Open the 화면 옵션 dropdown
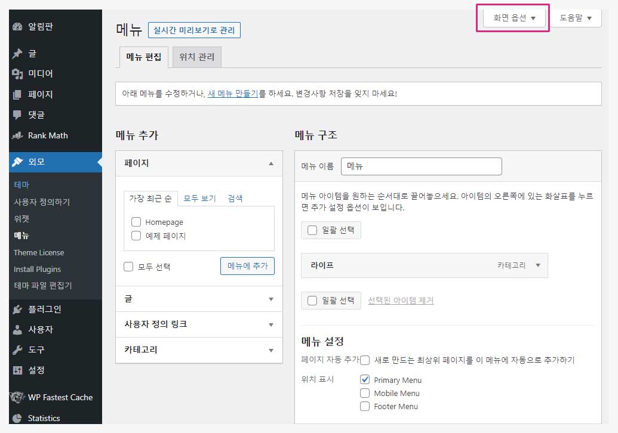The height and width of the screenshot is (433, 618). click(x=514, y=18)
